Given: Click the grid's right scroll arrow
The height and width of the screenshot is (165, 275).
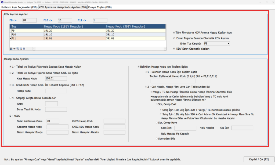Looking at the screenshot, I should (165, 49).
